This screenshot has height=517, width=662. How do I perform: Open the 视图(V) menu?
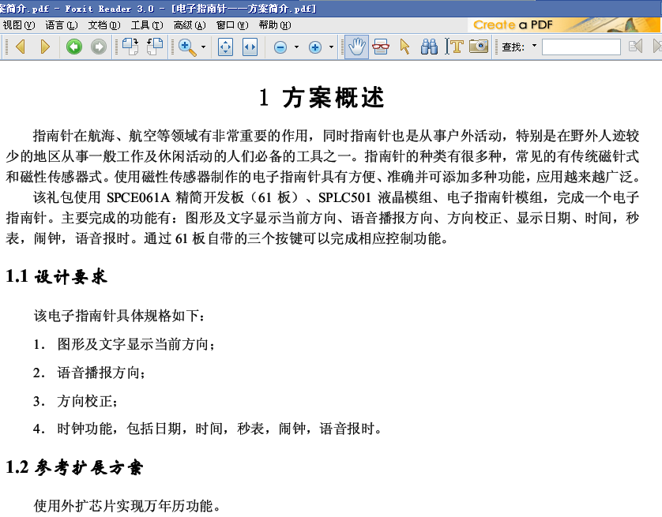click(19, 25)
